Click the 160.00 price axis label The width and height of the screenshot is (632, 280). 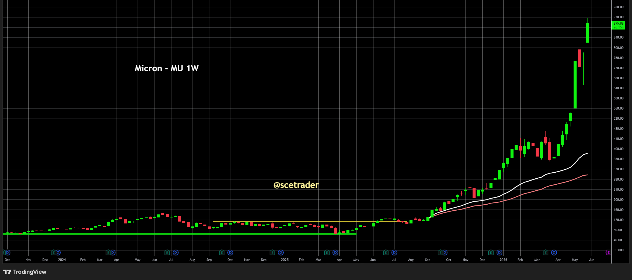pos(618,210)
